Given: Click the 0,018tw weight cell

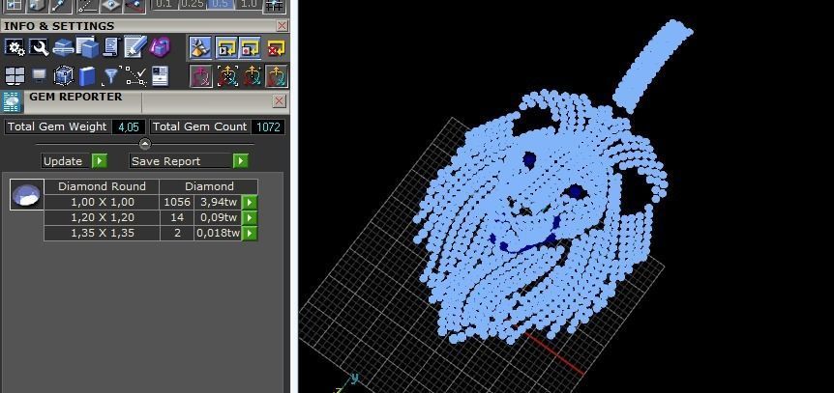Looking at the screenshot, I should [x=218, y=233].
